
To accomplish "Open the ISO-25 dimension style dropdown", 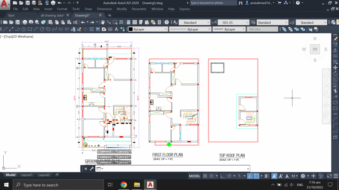I will coord(233,22).
